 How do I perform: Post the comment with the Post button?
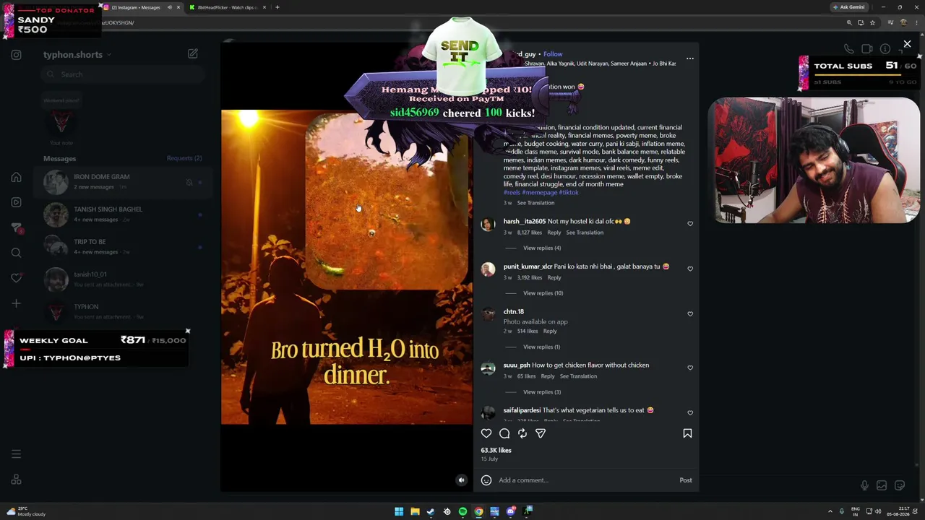coord(686,480)
